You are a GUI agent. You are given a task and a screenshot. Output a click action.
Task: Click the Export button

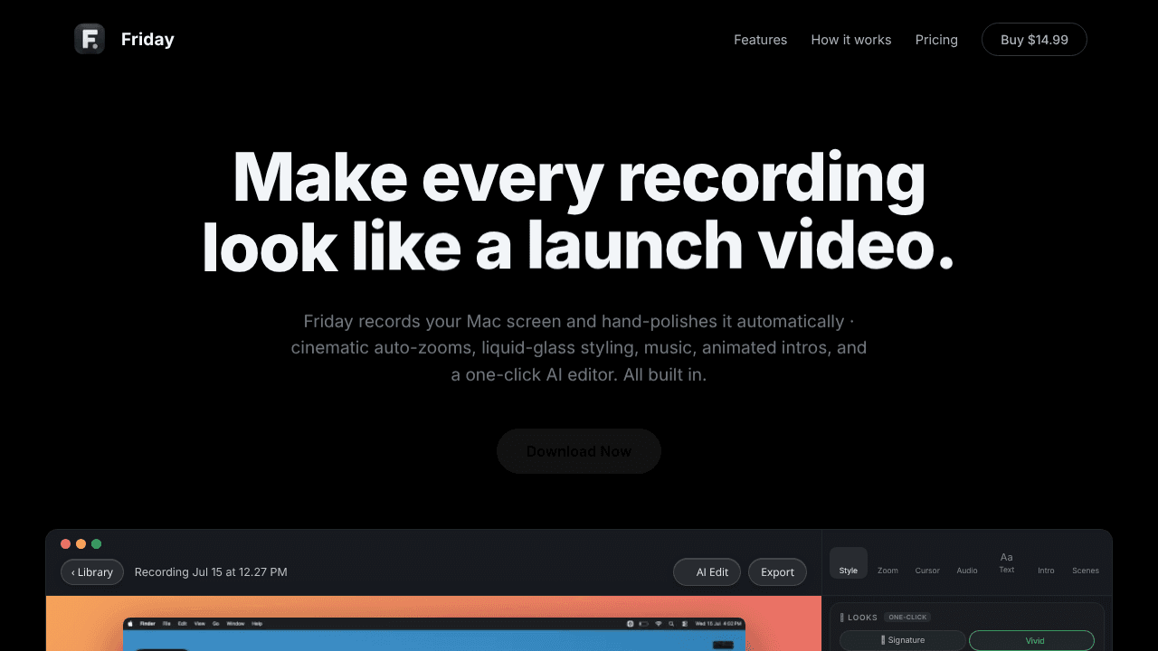(777, 571)
